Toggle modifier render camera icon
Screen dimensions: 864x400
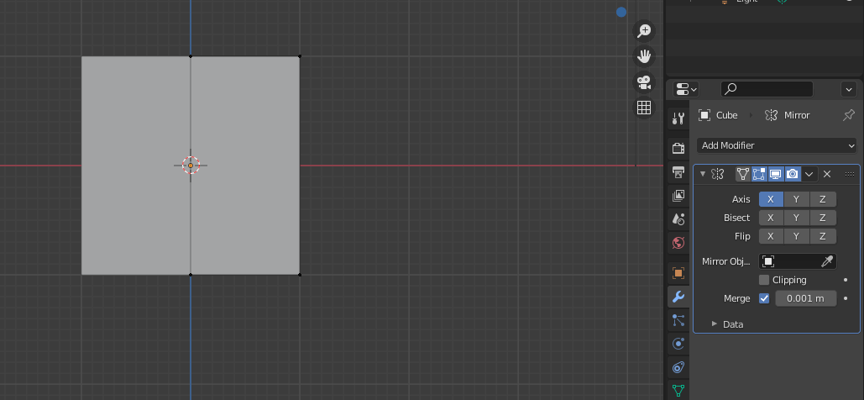(793, 174)
